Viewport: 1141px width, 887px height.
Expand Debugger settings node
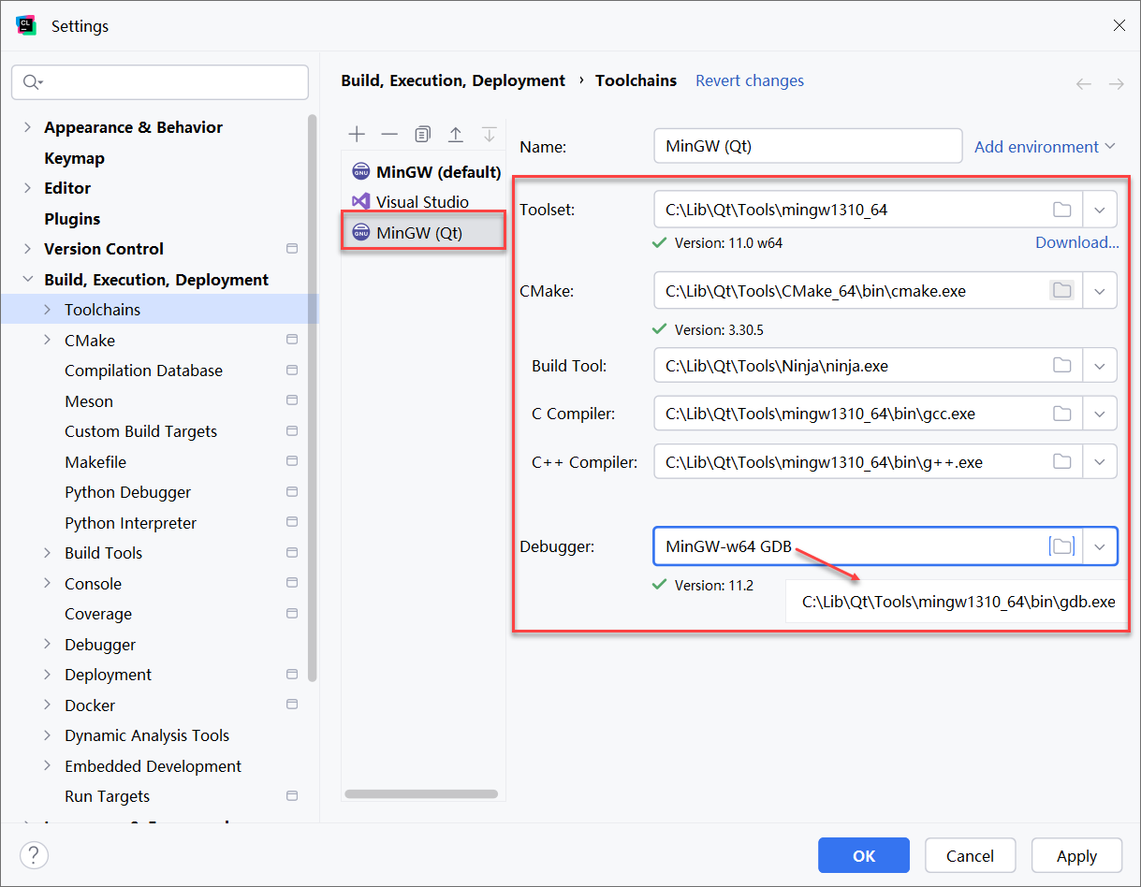(48, 645)
